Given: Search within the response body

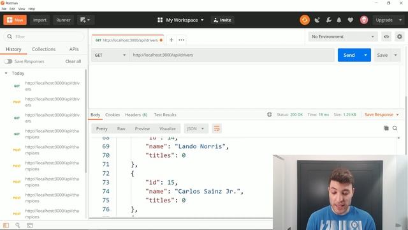Looking at the screenshot, I should pos(395,128).
